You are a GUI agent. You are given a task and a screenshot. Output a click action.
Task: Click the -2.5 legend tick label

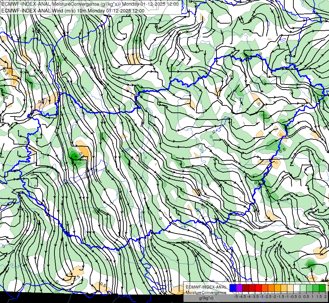(268, 297)
